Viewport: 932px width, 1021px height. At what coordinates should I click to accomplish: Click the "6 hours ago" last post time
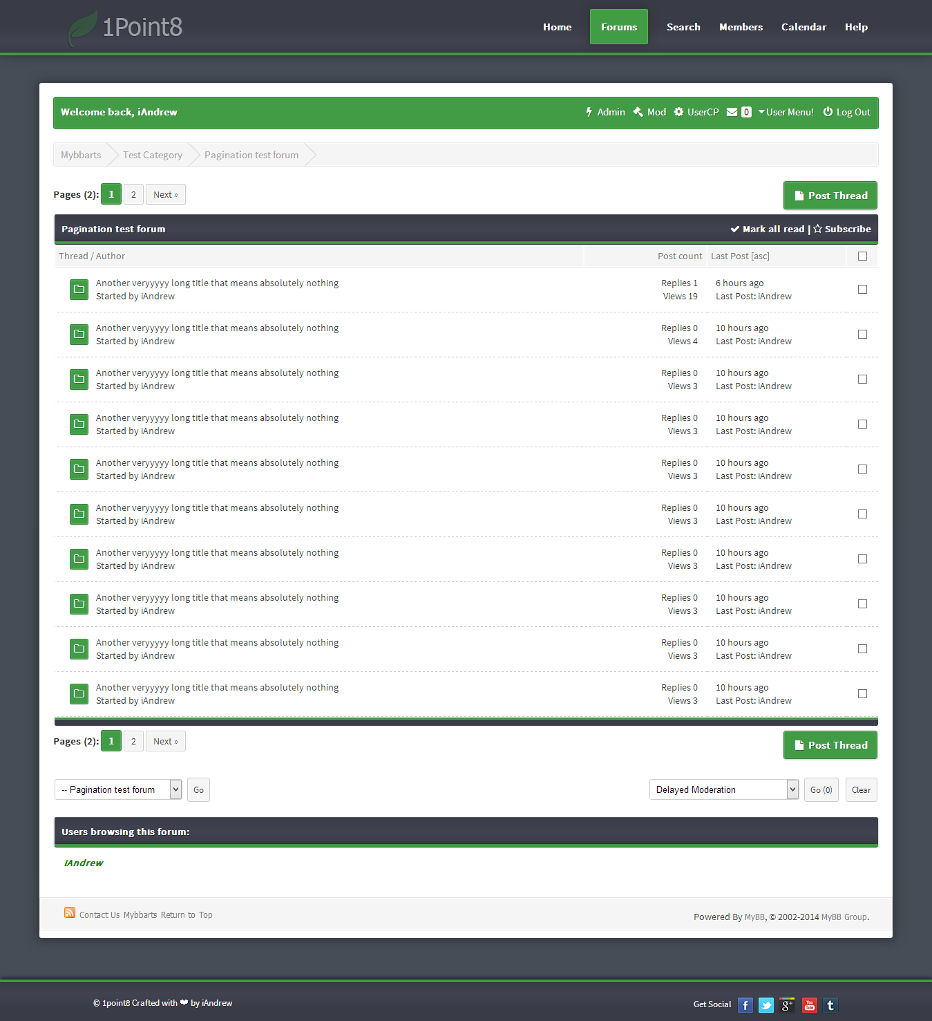coord(739,283)
